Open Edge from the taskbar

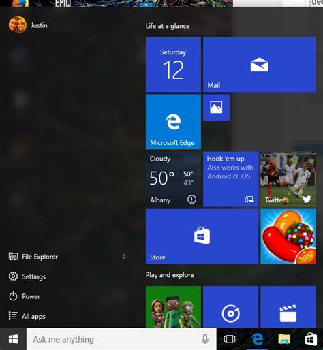coord(257,339)
